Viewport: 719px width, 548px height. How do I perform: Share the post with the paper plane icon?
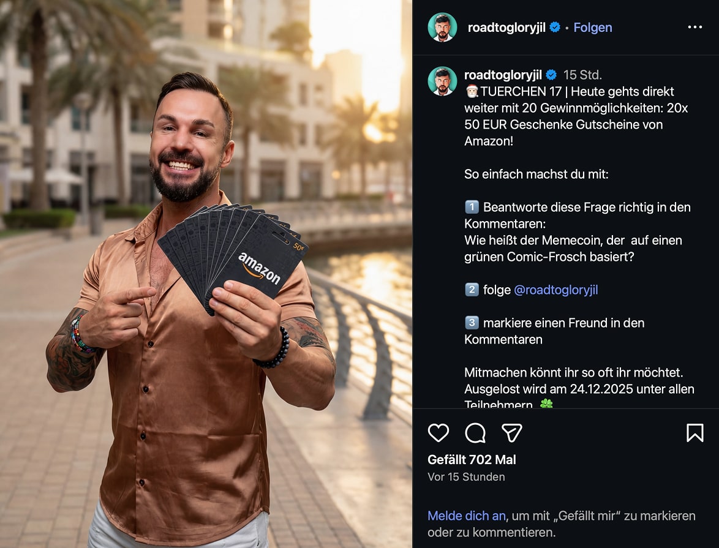512,432
